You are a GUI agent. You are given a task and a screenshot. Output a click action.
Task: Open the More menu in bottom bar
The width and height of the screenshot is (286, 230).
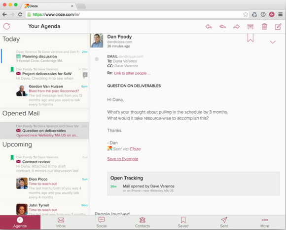[265, 222]
